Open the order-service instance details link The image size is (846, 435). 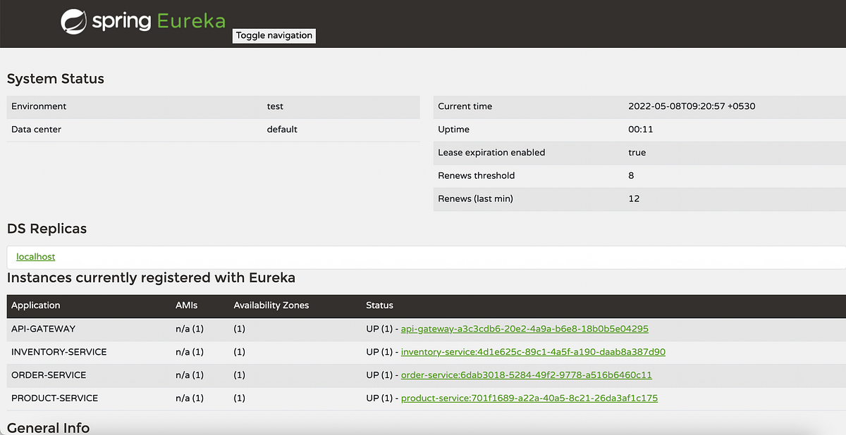point(525,375)
